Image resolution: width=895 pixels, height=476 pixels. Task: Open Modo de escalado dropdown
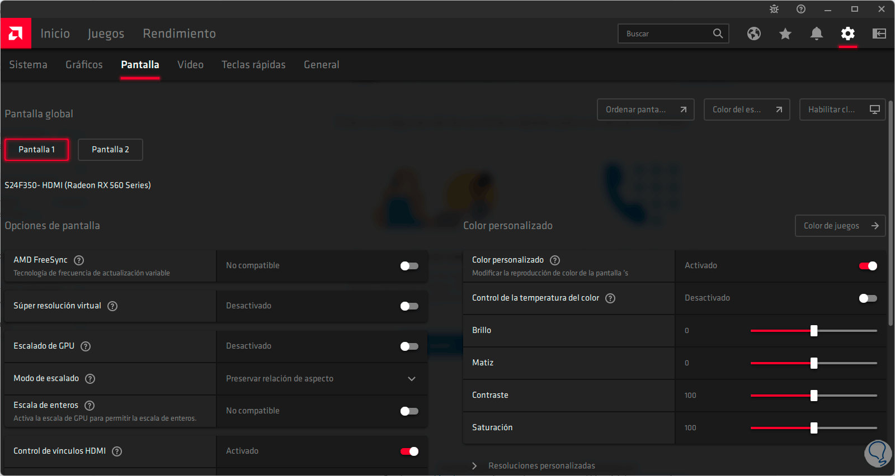pyautogui.click(x=322, y=379)
